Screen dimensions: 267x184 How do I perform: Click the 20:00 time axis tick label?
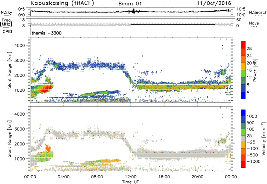[197, 177]
